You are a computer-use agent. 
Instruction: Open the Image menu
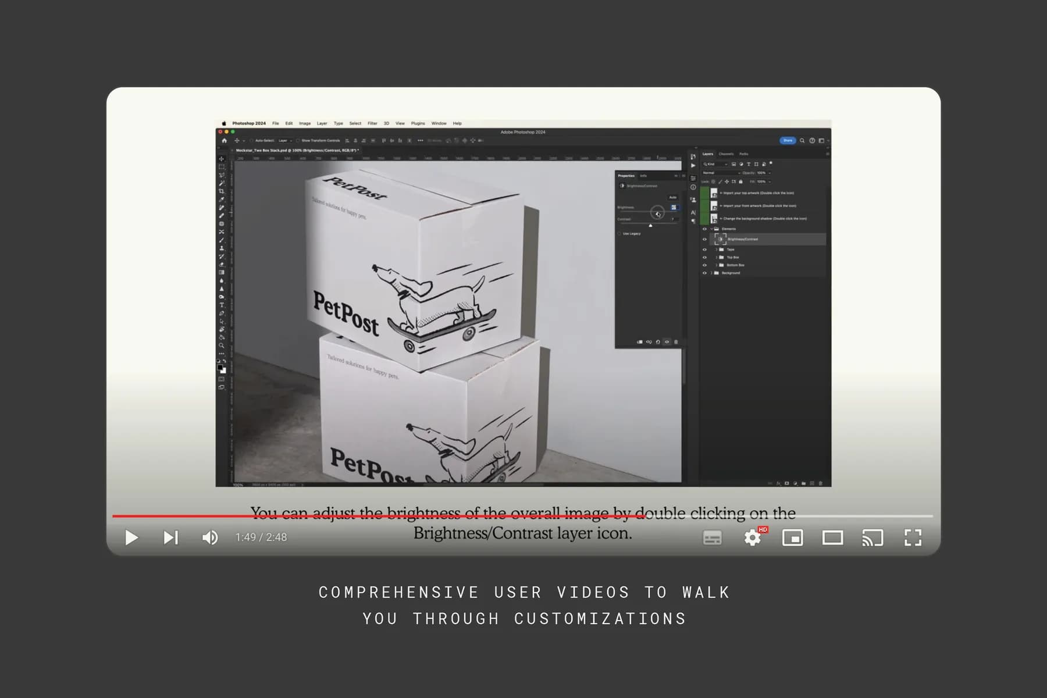click(x=305, y=123)
